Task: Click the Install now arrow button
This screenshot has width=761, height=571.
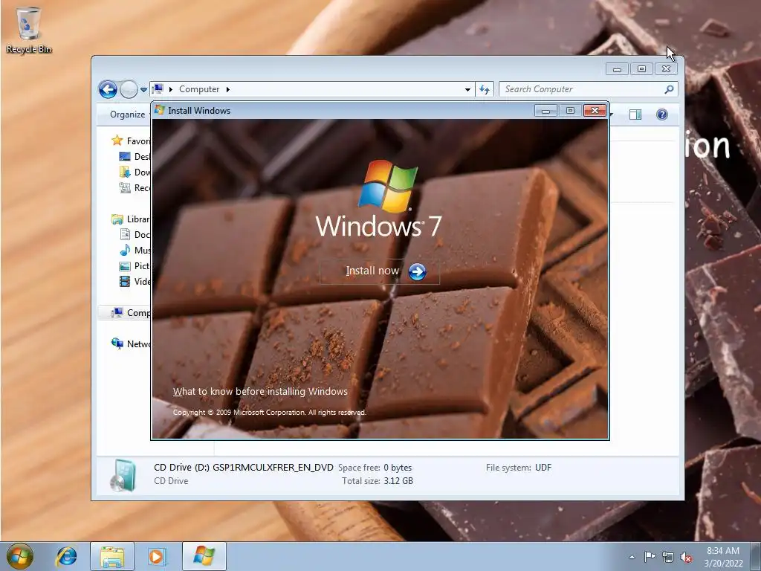Action: tap(417, 271)
